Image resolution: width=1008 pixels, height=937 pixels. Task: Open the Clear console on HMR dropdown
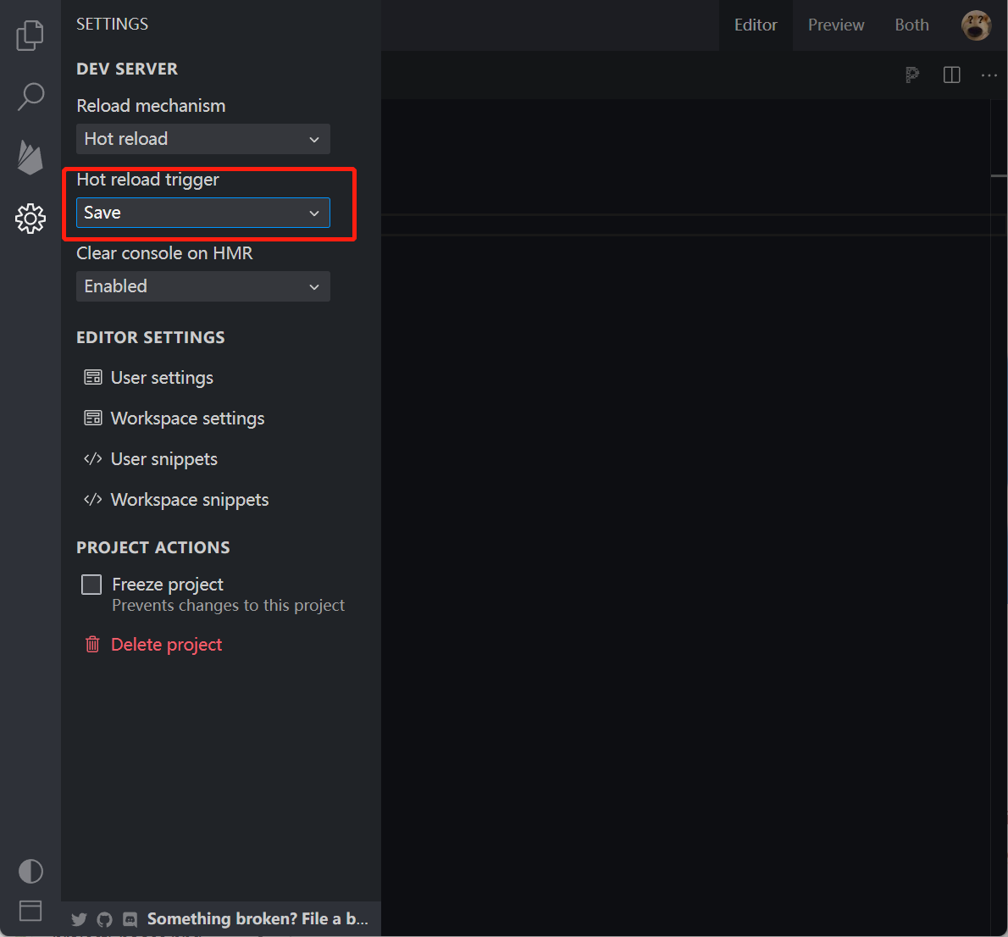point(203,286)
